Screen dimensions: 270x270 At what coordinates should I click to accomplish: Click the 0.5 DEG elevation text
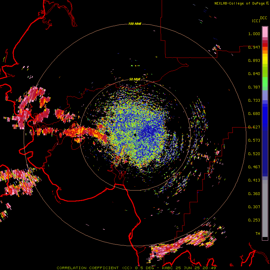[145, 268]
